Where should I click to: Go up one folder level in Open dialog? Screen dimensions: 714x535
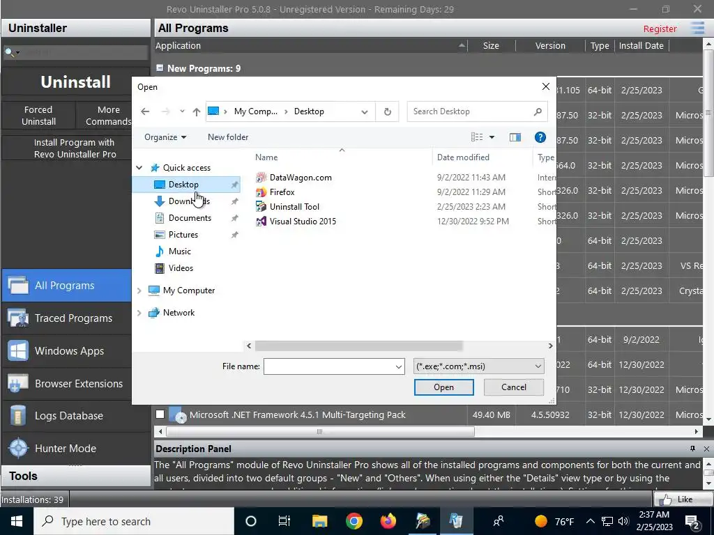[x=196, y=111]
